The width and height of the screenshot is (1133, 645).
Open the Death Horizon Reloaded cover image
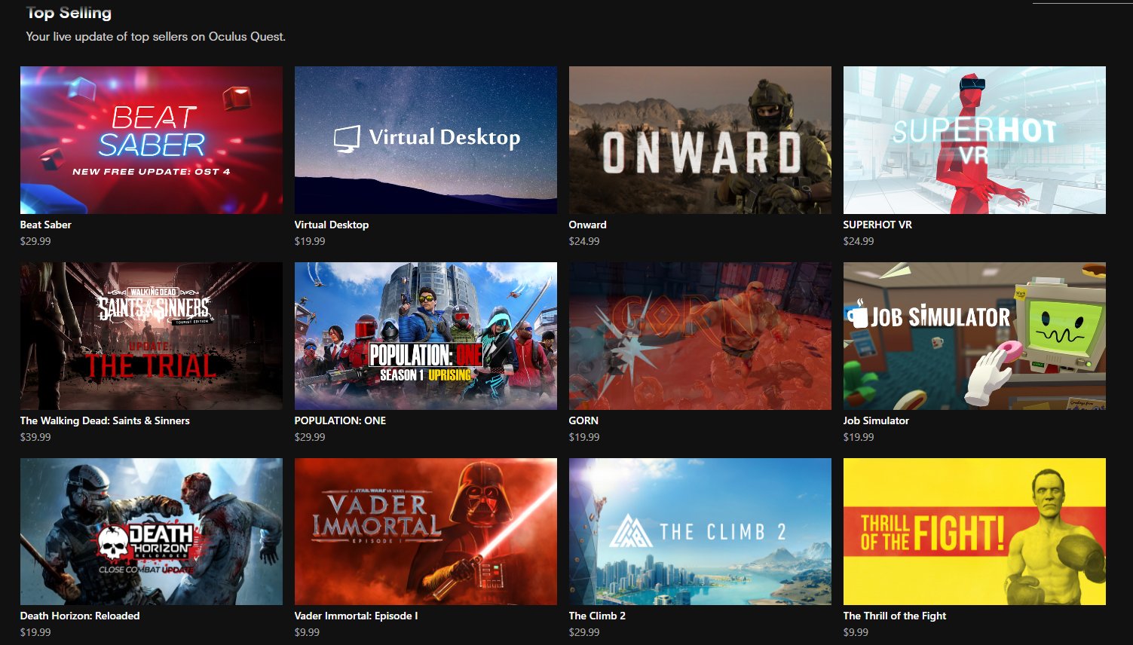(x=152, y=531)
